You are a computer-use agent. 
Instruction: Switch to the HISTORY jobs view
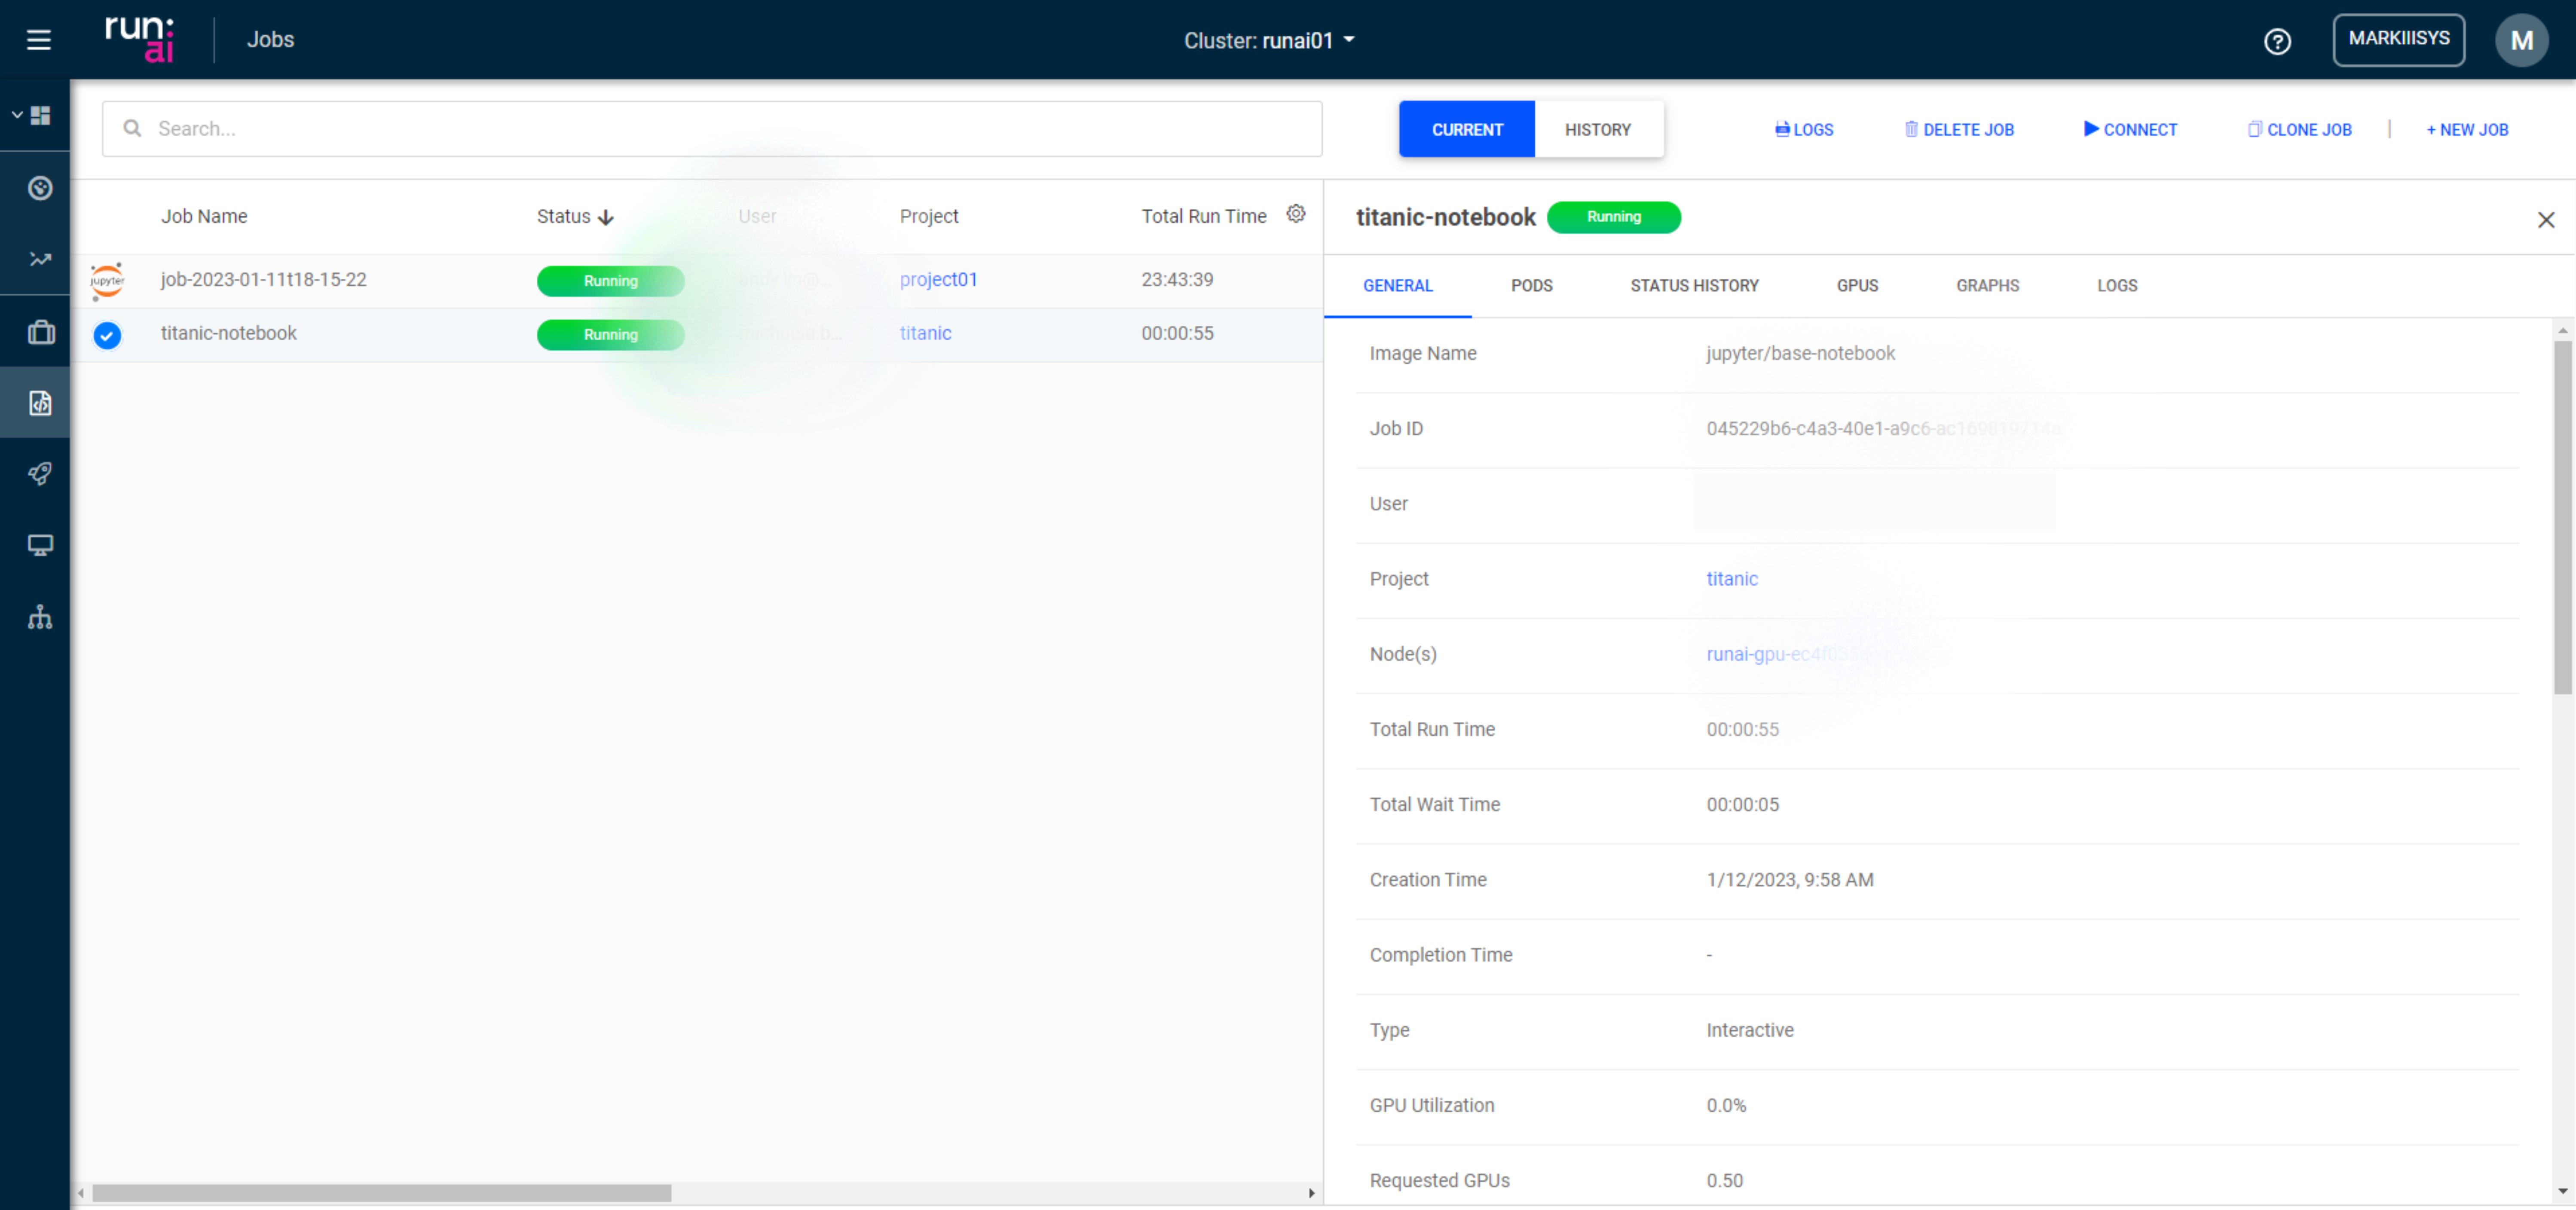[x=1597, y=129]
